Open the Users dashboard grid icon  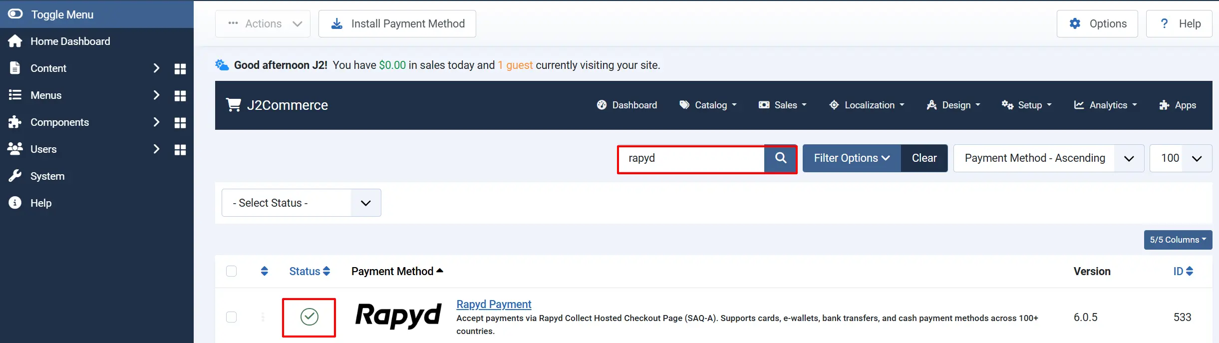[x=180, y=149]
